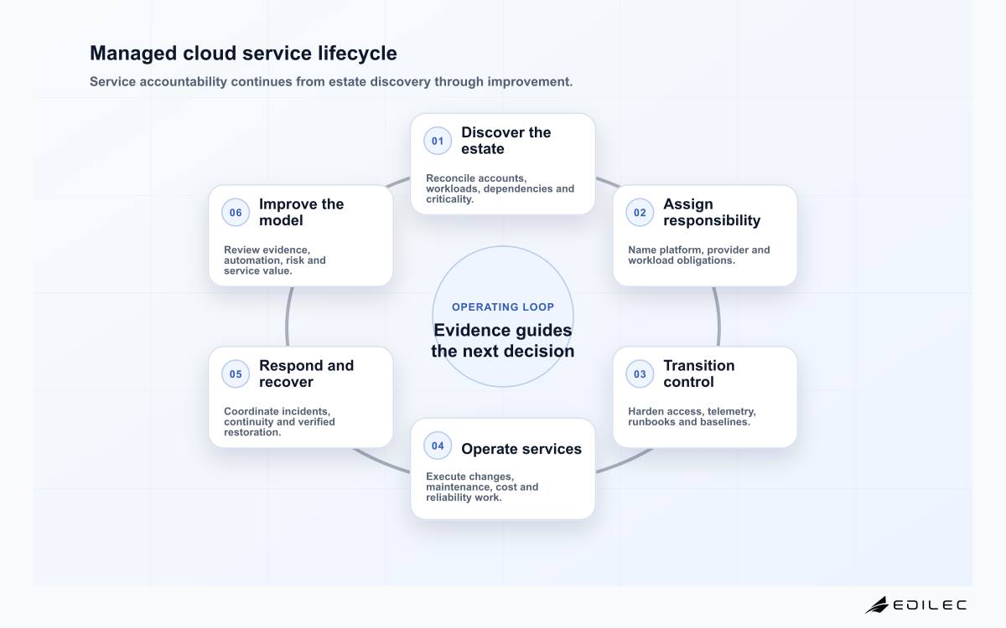Click 'Review evidence, automation' description text
1006x628 pixels.
point(275,260)
